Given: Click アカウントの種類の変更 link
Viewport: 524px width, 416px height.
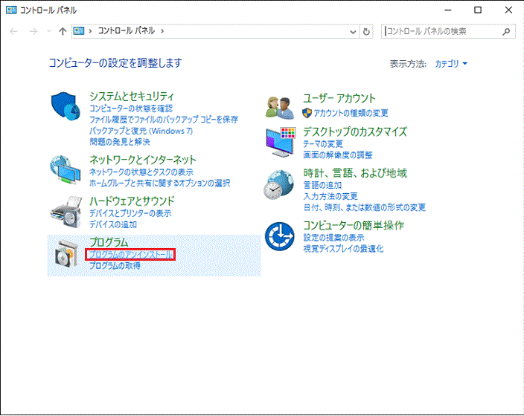Looking at the screenshot, I should coord(351,113).
